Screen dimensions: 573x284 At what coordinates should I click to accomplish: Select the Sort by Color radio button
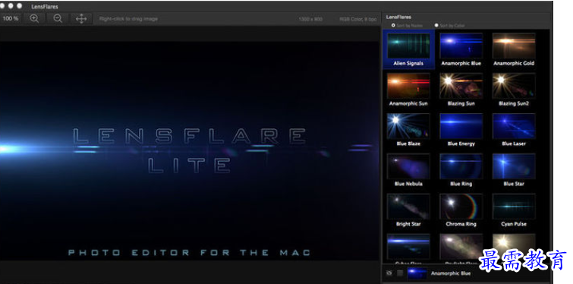(x=436, y=26)
